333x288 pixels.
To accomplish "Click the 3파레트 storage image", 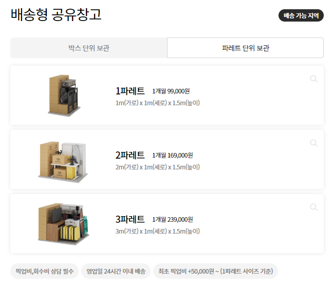I will coord(64,224).
